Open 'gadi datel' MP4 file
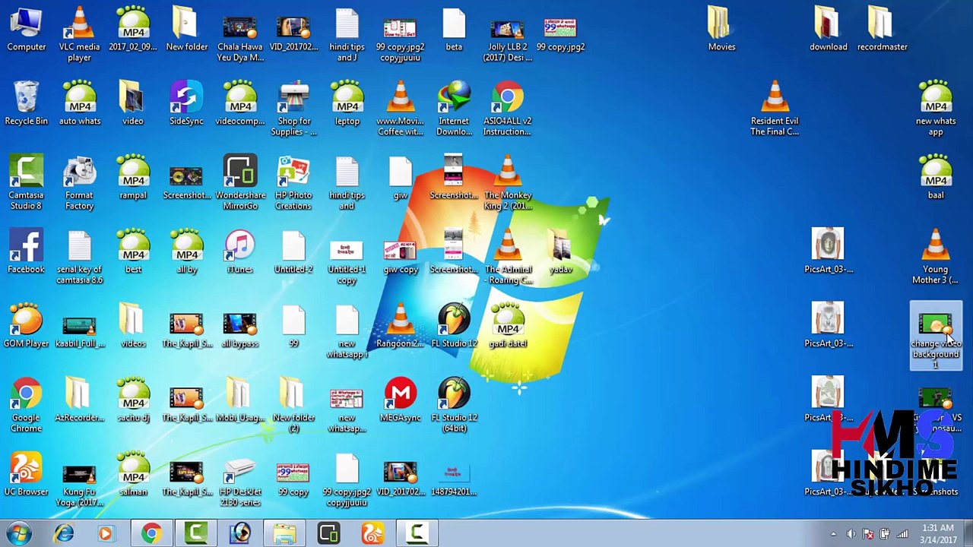The width and height of the screenshot is (973, 547). (x=507, y=326)
